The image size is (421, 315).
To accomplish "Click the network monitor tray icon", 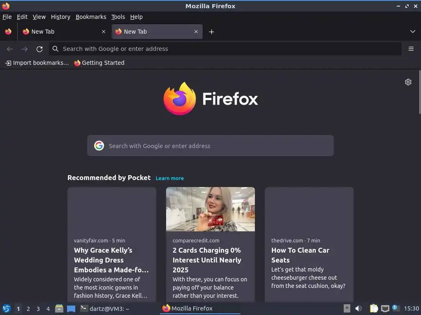I will point(385,309).
